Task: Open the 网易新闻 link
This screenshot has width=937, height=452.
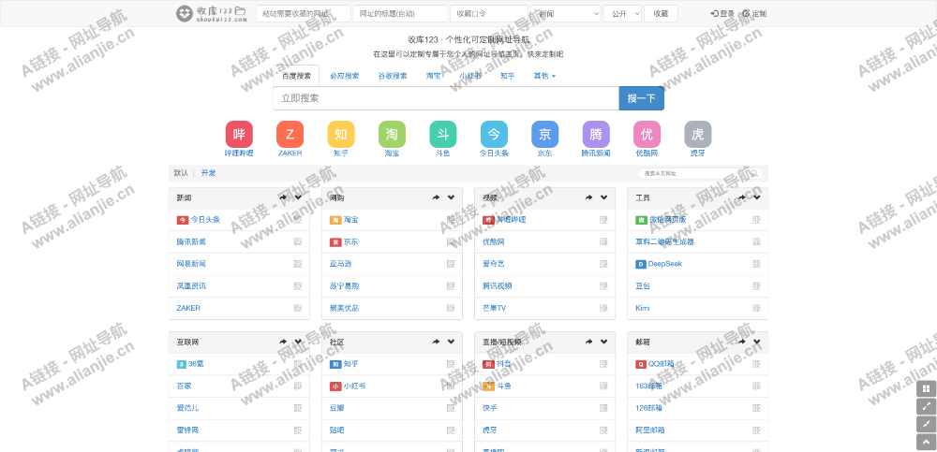Action: [x=191, y=264]
